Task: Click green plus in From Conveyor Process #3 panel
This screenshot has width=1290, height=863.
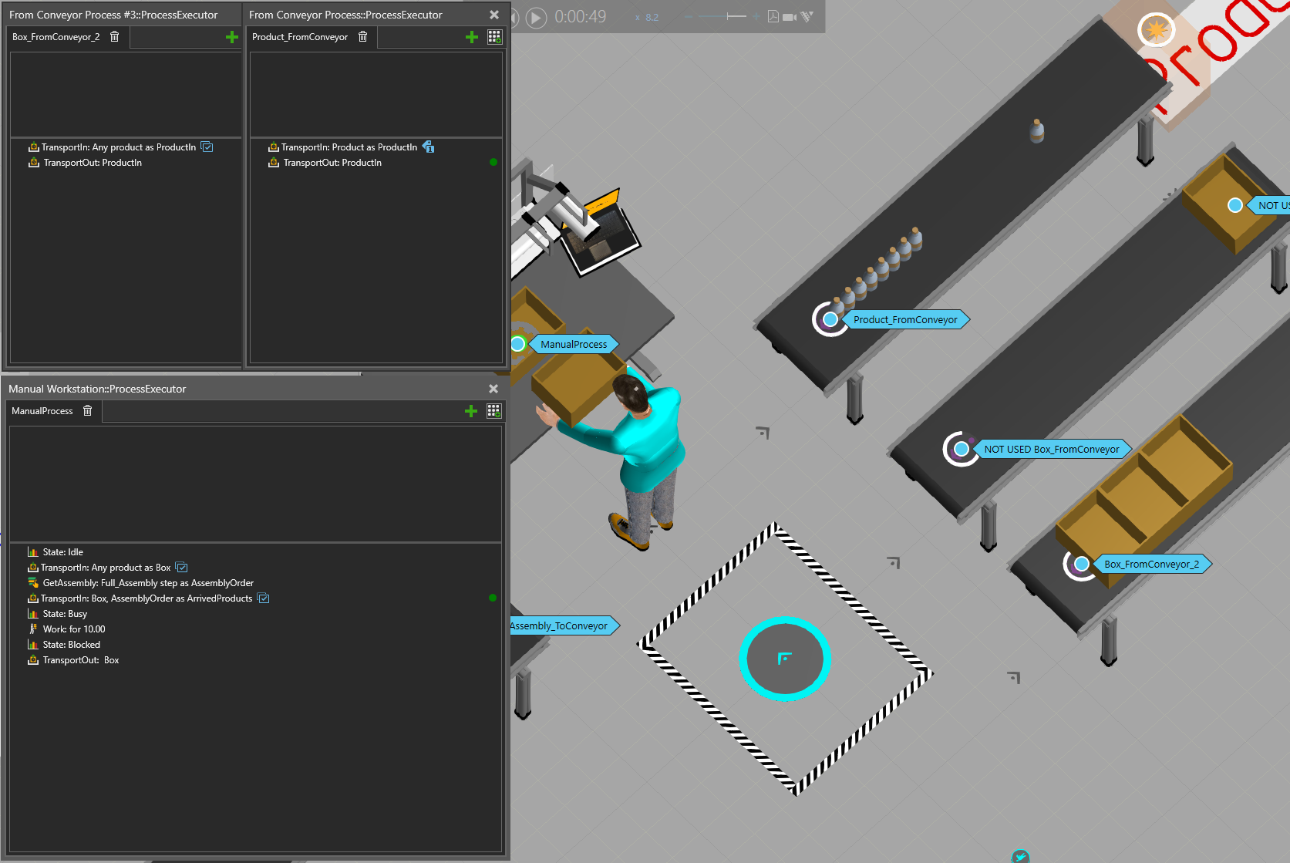Action: pos(231,37)
